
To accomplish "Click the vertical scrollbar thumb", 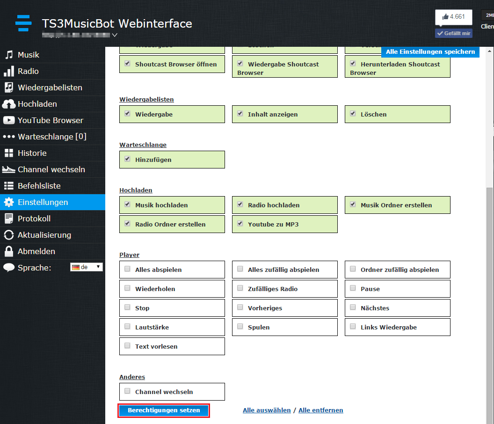I will point(489,306).
